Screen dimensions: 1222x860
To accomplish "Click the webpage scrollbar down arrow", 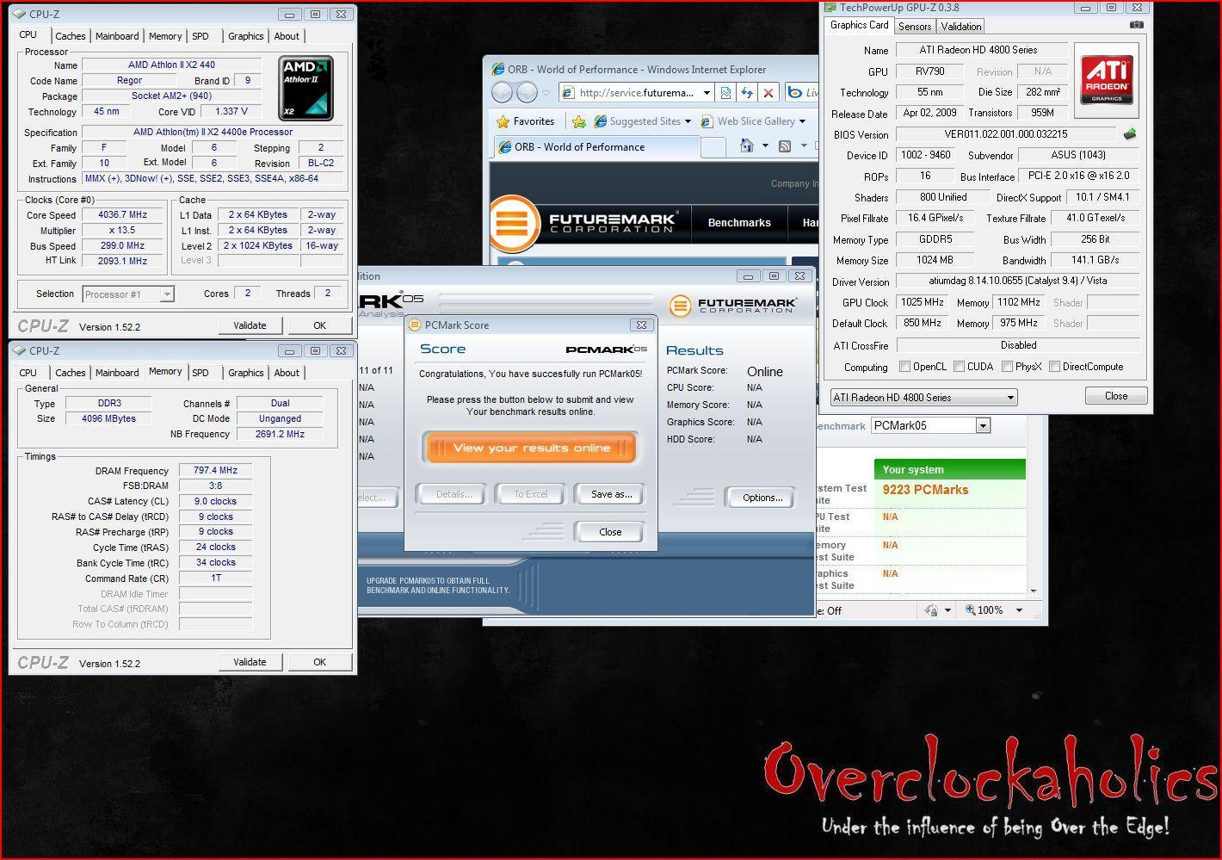I will (x=1033, y=591).
